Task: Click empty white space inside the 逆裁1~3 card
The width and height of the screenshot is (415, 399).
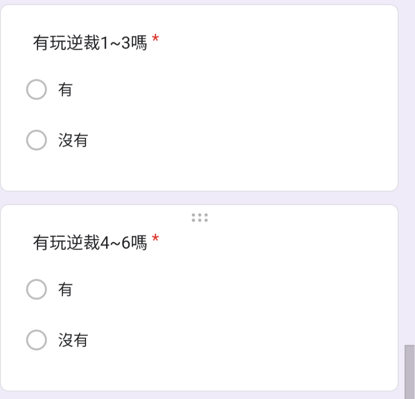Action: (x=251, y=114)
